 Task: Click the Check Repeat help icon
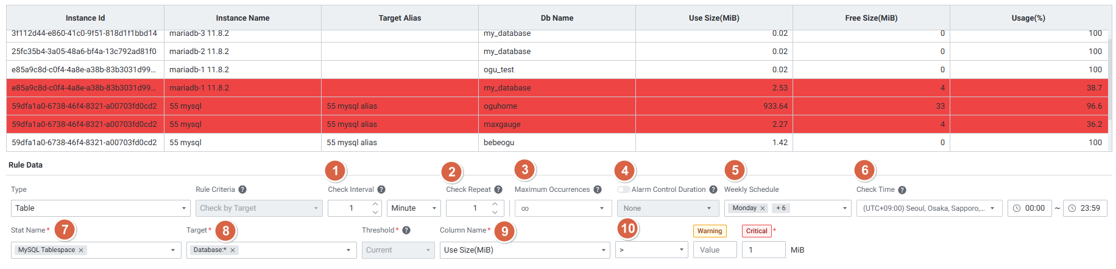tap(498, 189)
